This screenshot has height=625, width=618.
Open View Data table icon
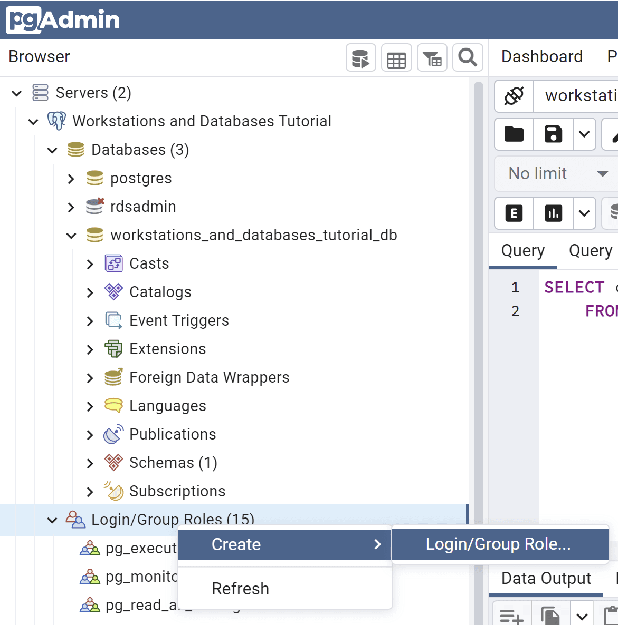pyautogui.click(x=396, y=57)
